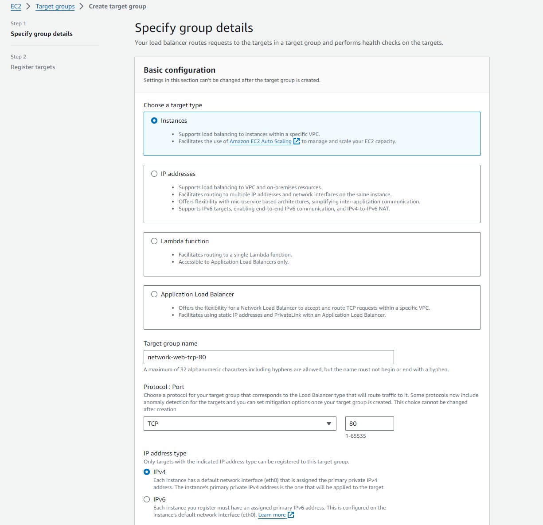Select the Instances target type radio
This screenshot has width=543, height=525.
(154, 121)
